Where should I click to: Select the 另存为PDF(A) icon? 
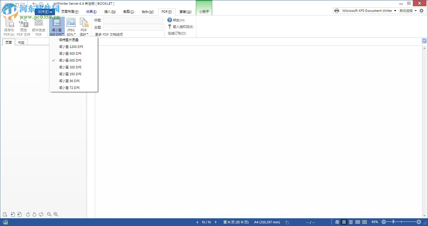(x=9, y=26)
